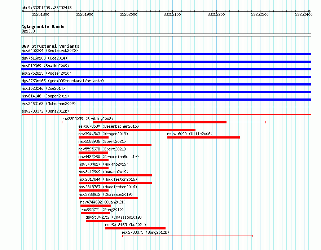The height and width of the screenshot is (250, 321).
Task: Click the red bar of nsv416090 (Mills2006)
Action: tap(203, 137)
